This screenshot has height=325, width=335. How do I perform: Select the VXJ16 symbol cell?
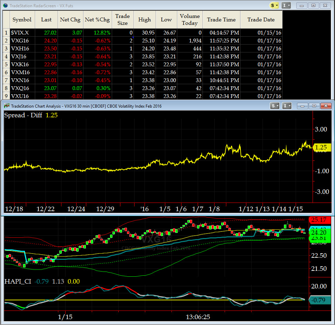22,57
